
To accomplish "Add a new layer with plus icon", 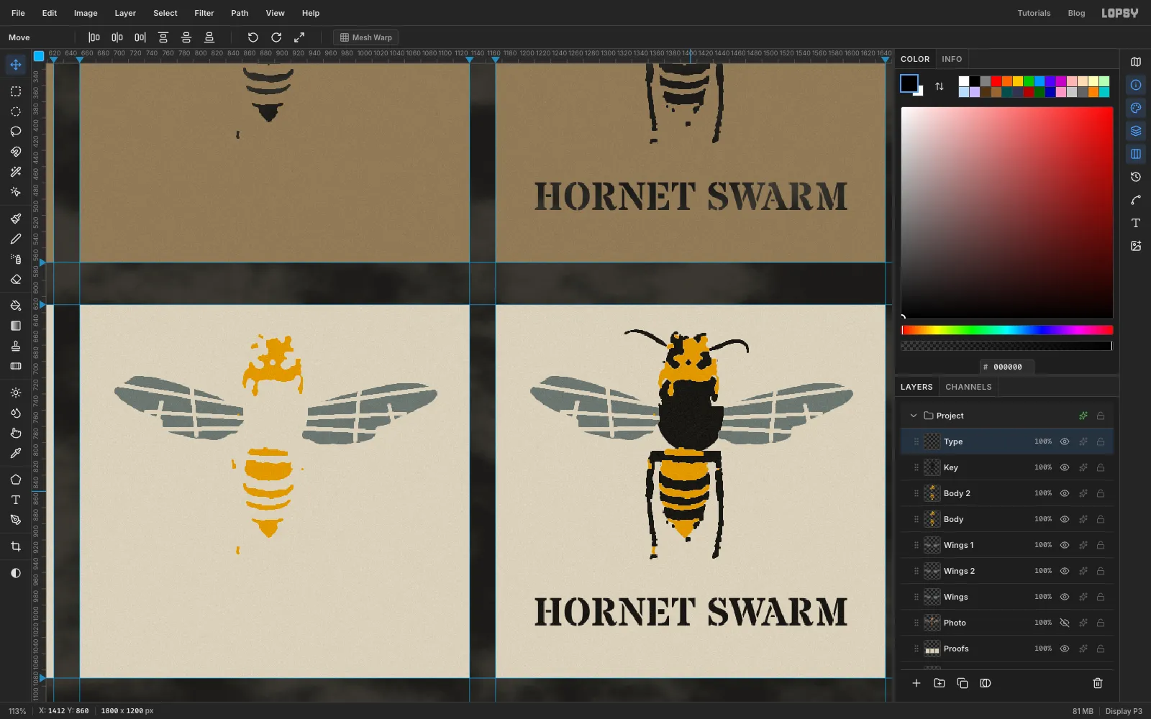I will 916,683.
